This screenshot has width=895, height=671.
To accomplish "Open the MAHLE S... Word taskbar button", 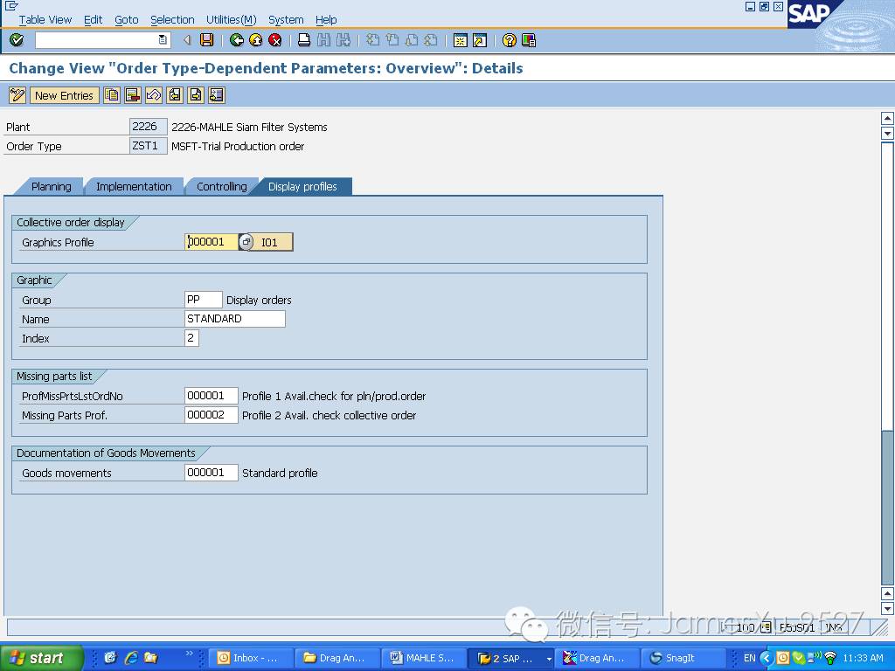I will tap(425, 658).
